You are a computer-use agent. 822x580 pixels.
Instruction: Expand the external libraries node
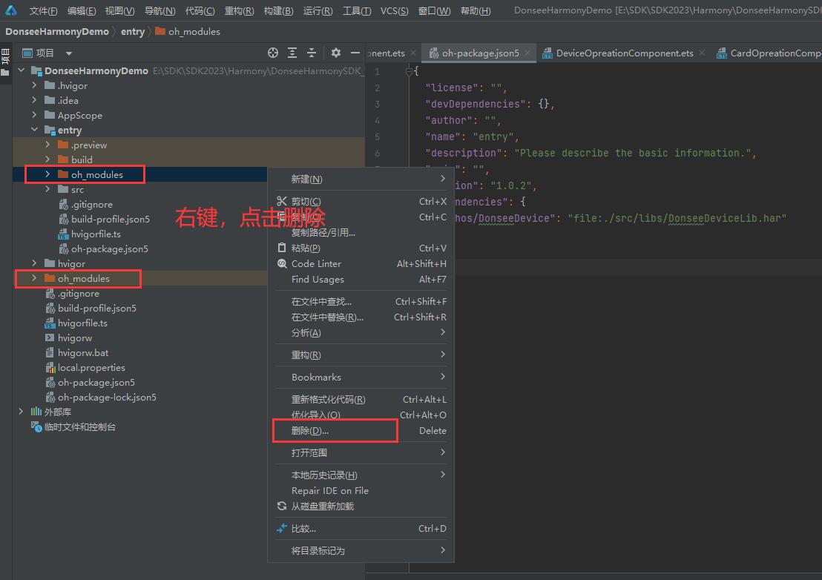[x=21, y=412]
